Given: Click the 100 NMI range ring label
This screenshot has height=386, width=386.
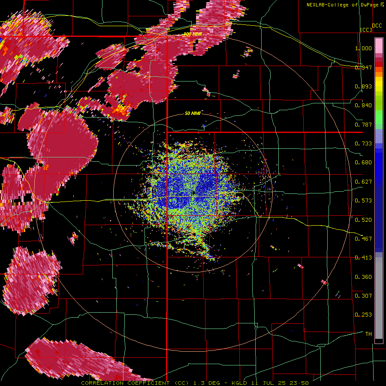Looking at the screenshot, I should coord(193,34).
